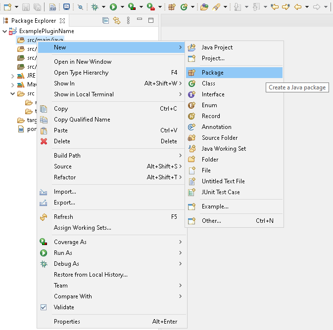Choose Untitled Text File from New submenu
The image size is (333, 330).
pyautogui.click(x=234, y=181)
